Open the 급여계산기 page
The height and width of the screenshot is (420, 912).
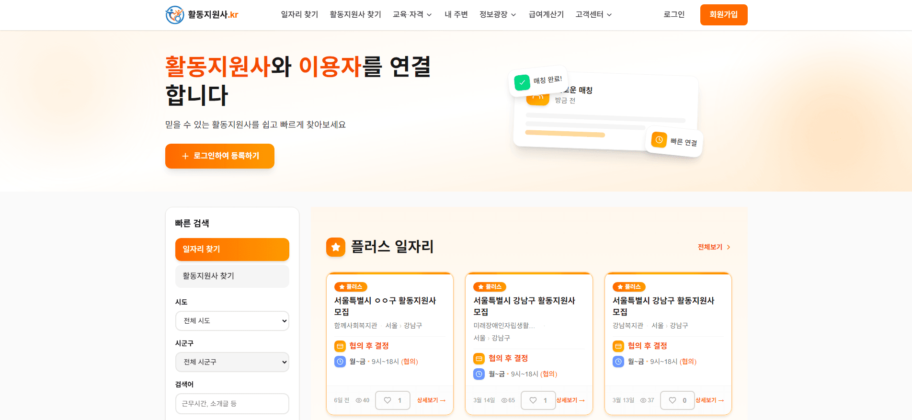coord(546,15)
